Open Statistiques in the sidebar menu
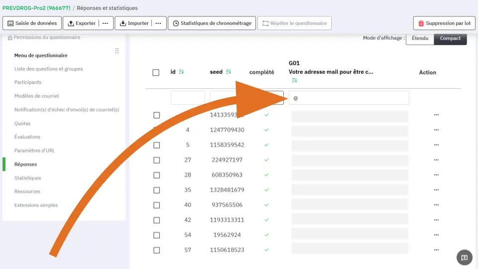 (x=28, y=178)
